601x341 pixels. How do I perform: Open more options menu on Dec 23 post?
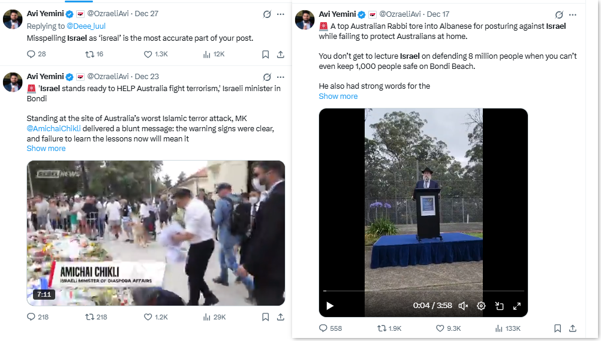(x=281, y=77)
